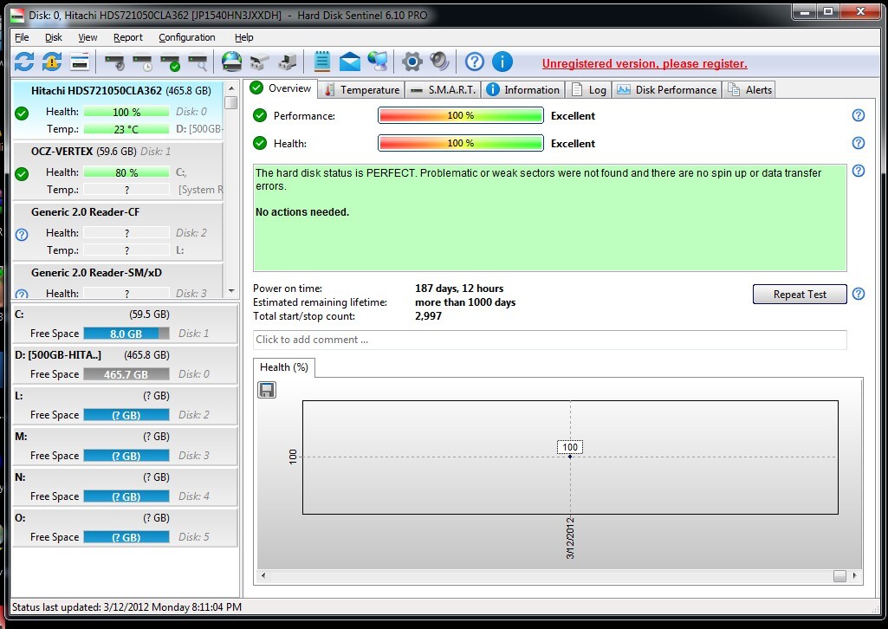Select the Health (%) chart tab
The height and width of the screenshot is (629, 888).
tap(284, 367)
